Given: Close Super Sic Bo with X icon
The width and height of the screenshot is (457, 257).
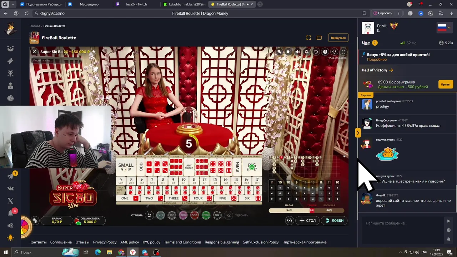Looking at the screenshot, I should tap(34, 52).
